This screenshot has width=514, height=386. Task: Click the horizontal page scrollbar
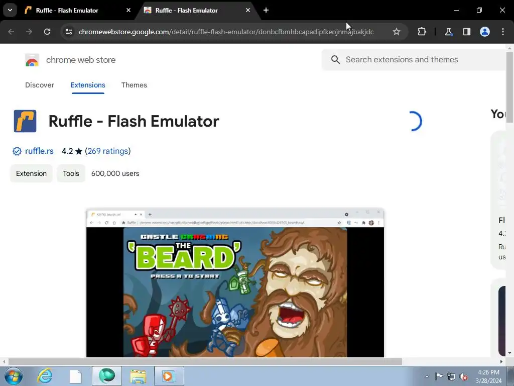(205, 362)
